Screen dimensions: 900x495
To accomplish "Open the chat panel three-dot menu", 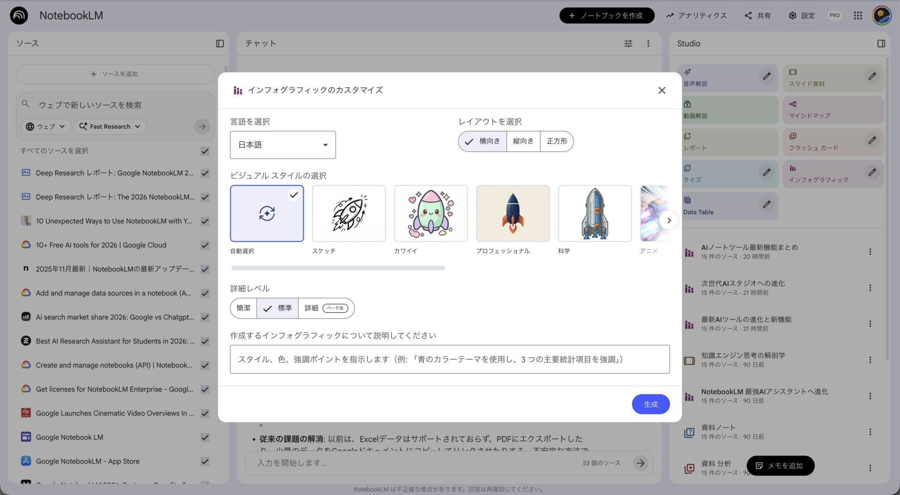I will 648,43.
